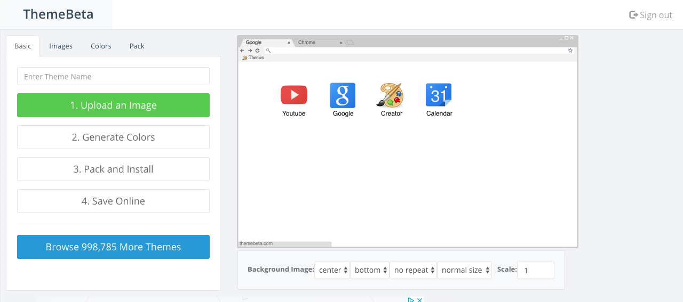The height and width of the screenshot is (302, 683).
Task: Switch to the Images tab
Action: [x=61, y=46]
